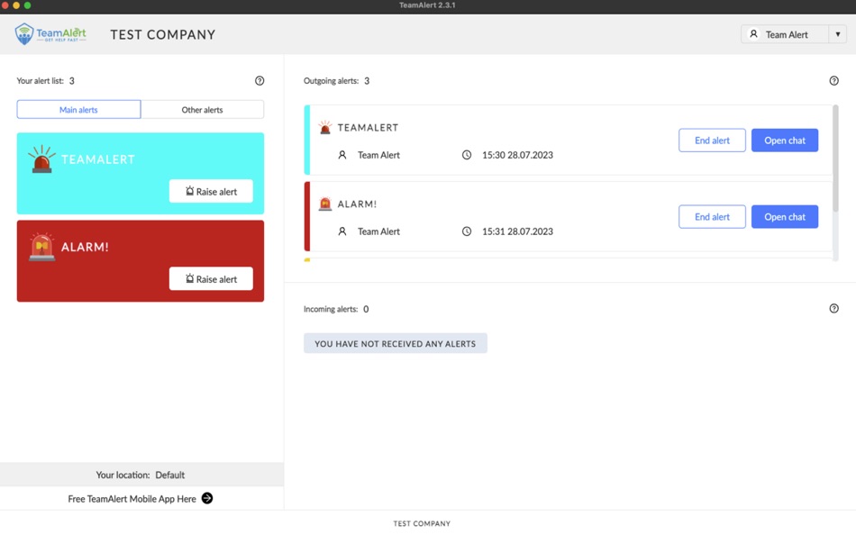Switch to the Main alerts tab
This screenshot has width=856, height=535.
pyautogui.click(x=78, y=109)
